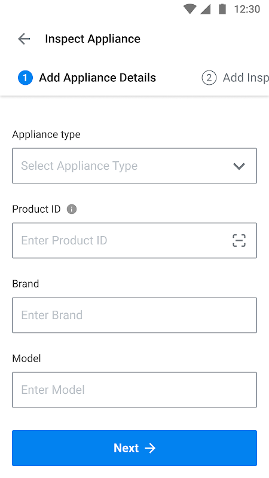The height and width of the screenshot is (478, 269).
Task: Tap the Inspect Appliance title
Action: 93,39
